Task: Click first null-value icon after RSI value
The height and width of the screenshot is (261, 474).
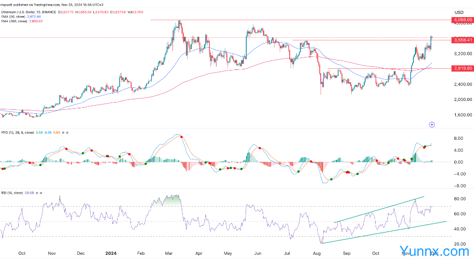Action: tap(36, 193)
